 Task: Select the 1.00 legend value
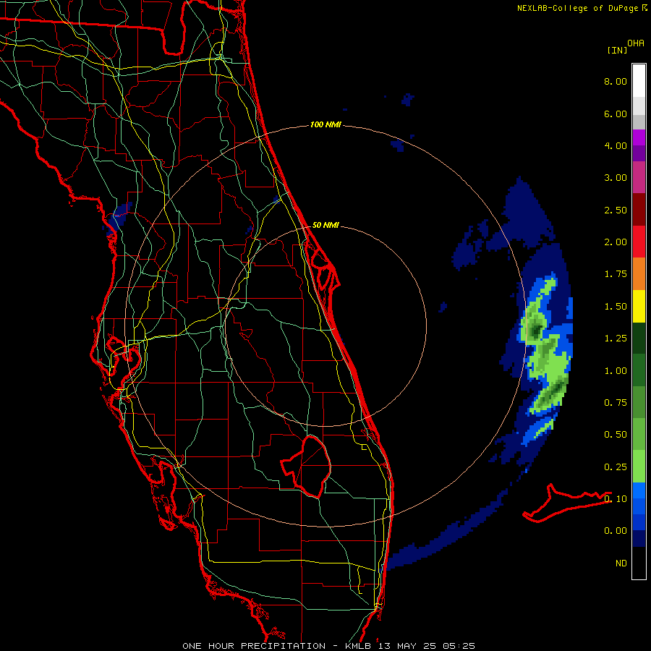pyautogui.click(x=615, y=371)
